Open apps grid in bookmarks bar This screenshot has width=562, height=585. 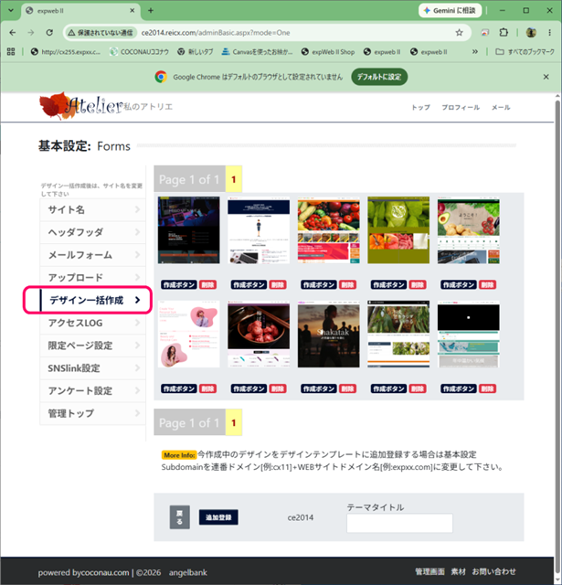pyautogui.click(x=11, y=52)
